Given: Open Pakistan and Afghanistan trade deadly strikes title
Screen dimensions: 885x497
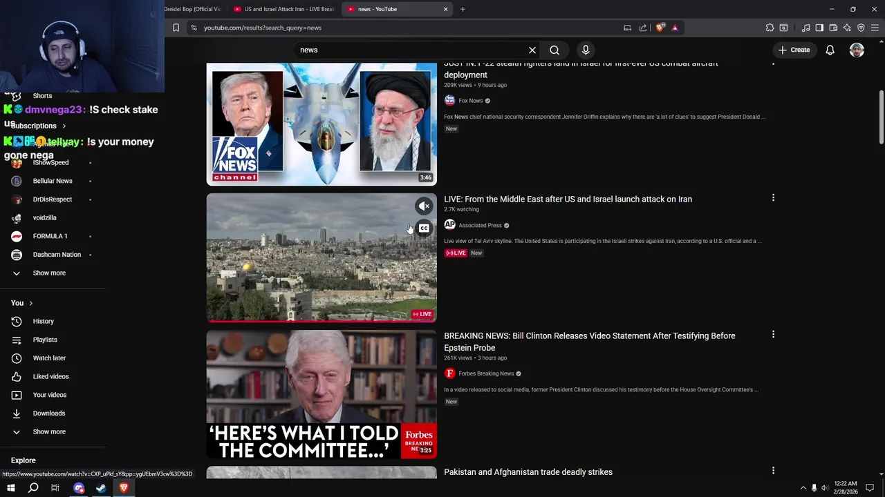Looking at the screenshot, I should click(x=528, y=472).
